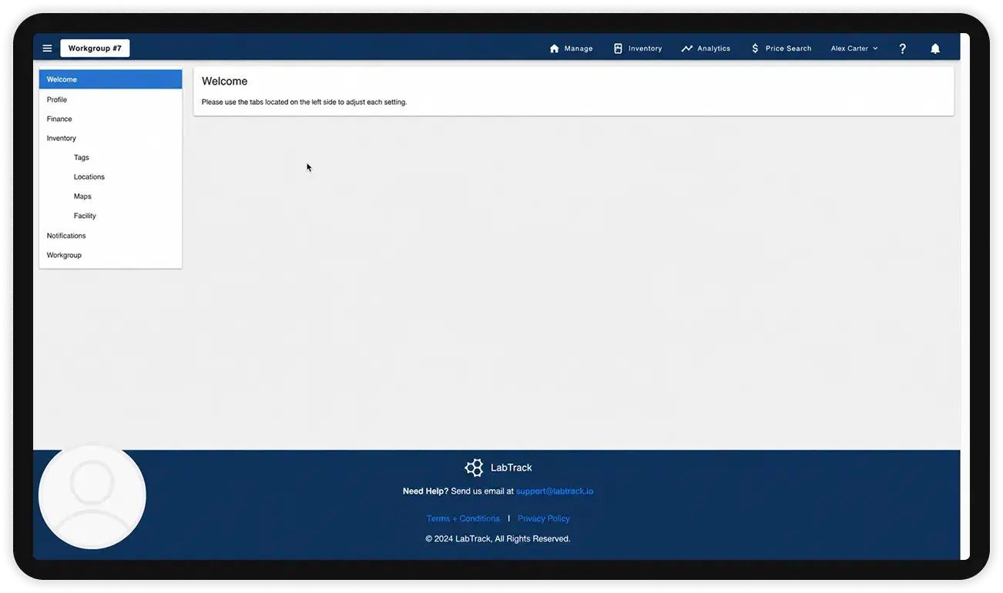Click the Price Search label in navigation

coord(788,49)
